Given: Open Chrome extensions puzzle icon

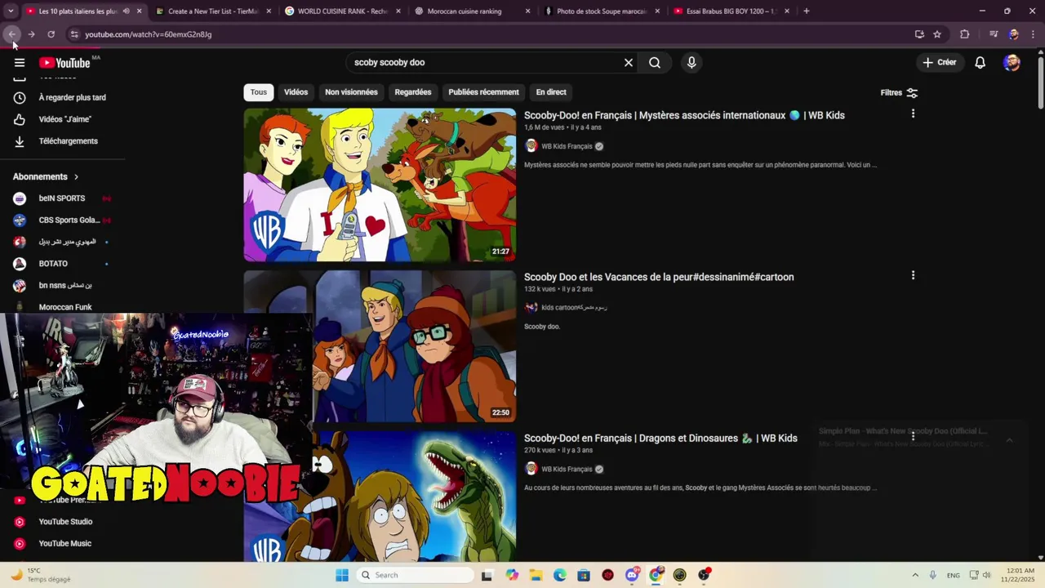Looking at the screenshot, I should (964, 34).
